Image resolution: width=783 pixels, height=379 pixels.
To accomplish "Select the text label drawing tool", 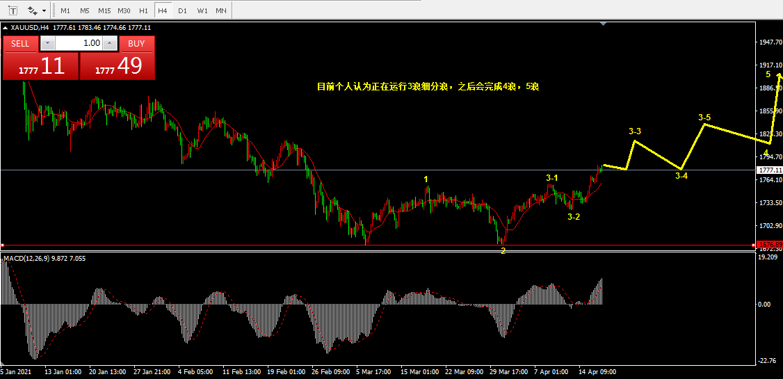I will pyautogui.click(x=13, y=10).
